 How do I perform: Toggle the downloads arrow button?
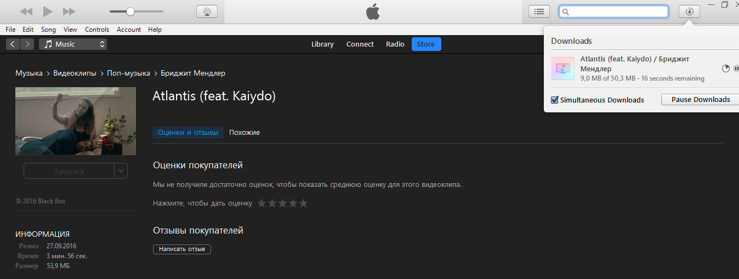point(689,12)
